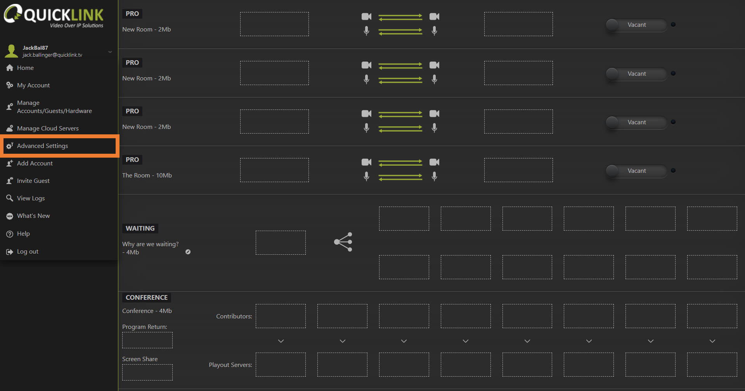Toggle the Vacant switch for The Room - 10Mb
The image size is (745, 391).
click(636, 171)
